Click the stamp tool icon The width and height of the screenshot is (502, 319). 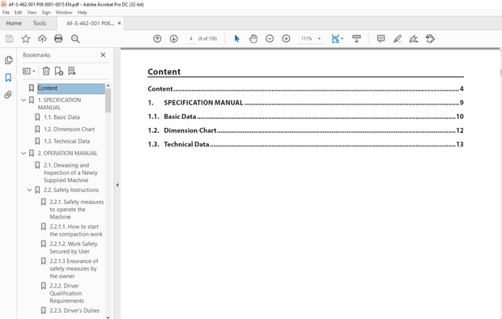(x=430, y=39)
